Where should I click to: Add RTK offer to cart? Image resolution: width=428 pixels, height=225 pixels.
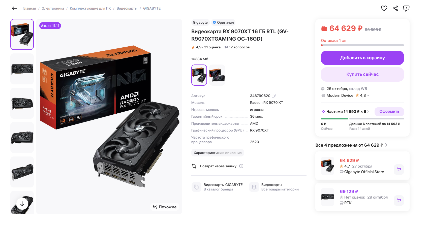399,201
